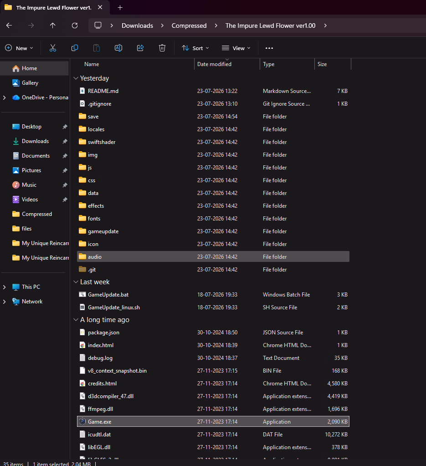
Task: Click chevron after Downloads in breadcrumb
Action: pyautogui.click(x=162, y=26)
